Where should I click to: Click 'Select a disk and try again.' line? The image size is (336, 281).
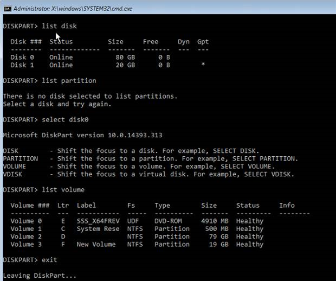pyautogui.click(x=57, y=104)
